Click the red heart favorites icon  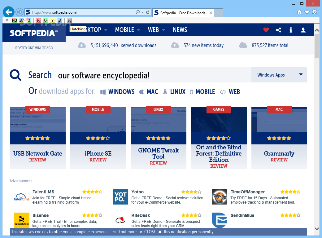(266, 30)
